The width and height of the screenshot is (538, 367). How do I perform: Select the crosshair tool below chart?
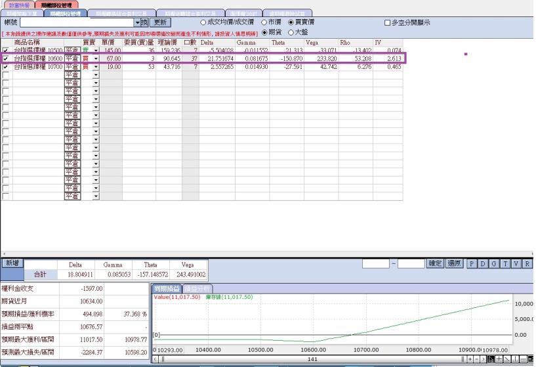(499, 360)
